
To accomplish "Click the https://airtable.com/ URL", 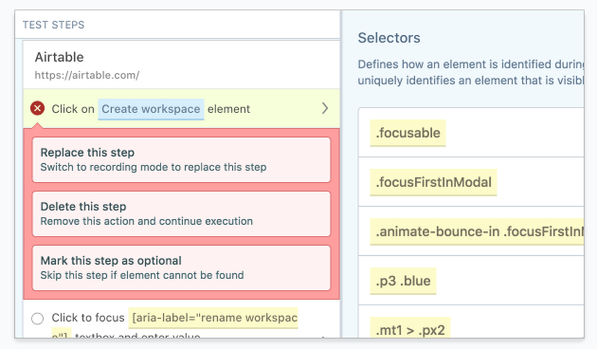I will click(87, 75).
